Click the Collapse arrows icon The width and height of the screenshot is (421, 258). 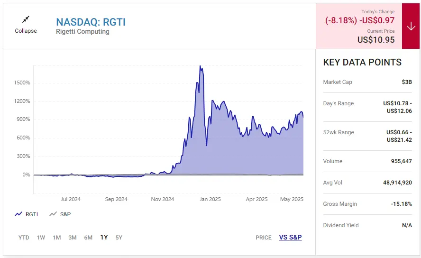click(26, 19)
